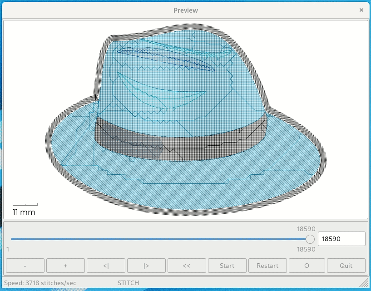Image resolution: width=371 pixels, height=291 pixels.
Task: Select the "<|" jump-to-start control
Action: tap(106, 266)
